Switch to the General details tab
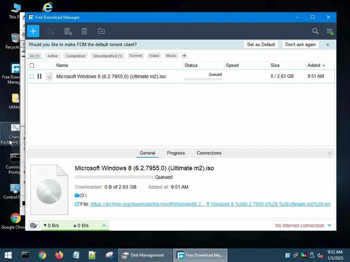Viewport: 350px width, 262px height. (x=147, y=153)
